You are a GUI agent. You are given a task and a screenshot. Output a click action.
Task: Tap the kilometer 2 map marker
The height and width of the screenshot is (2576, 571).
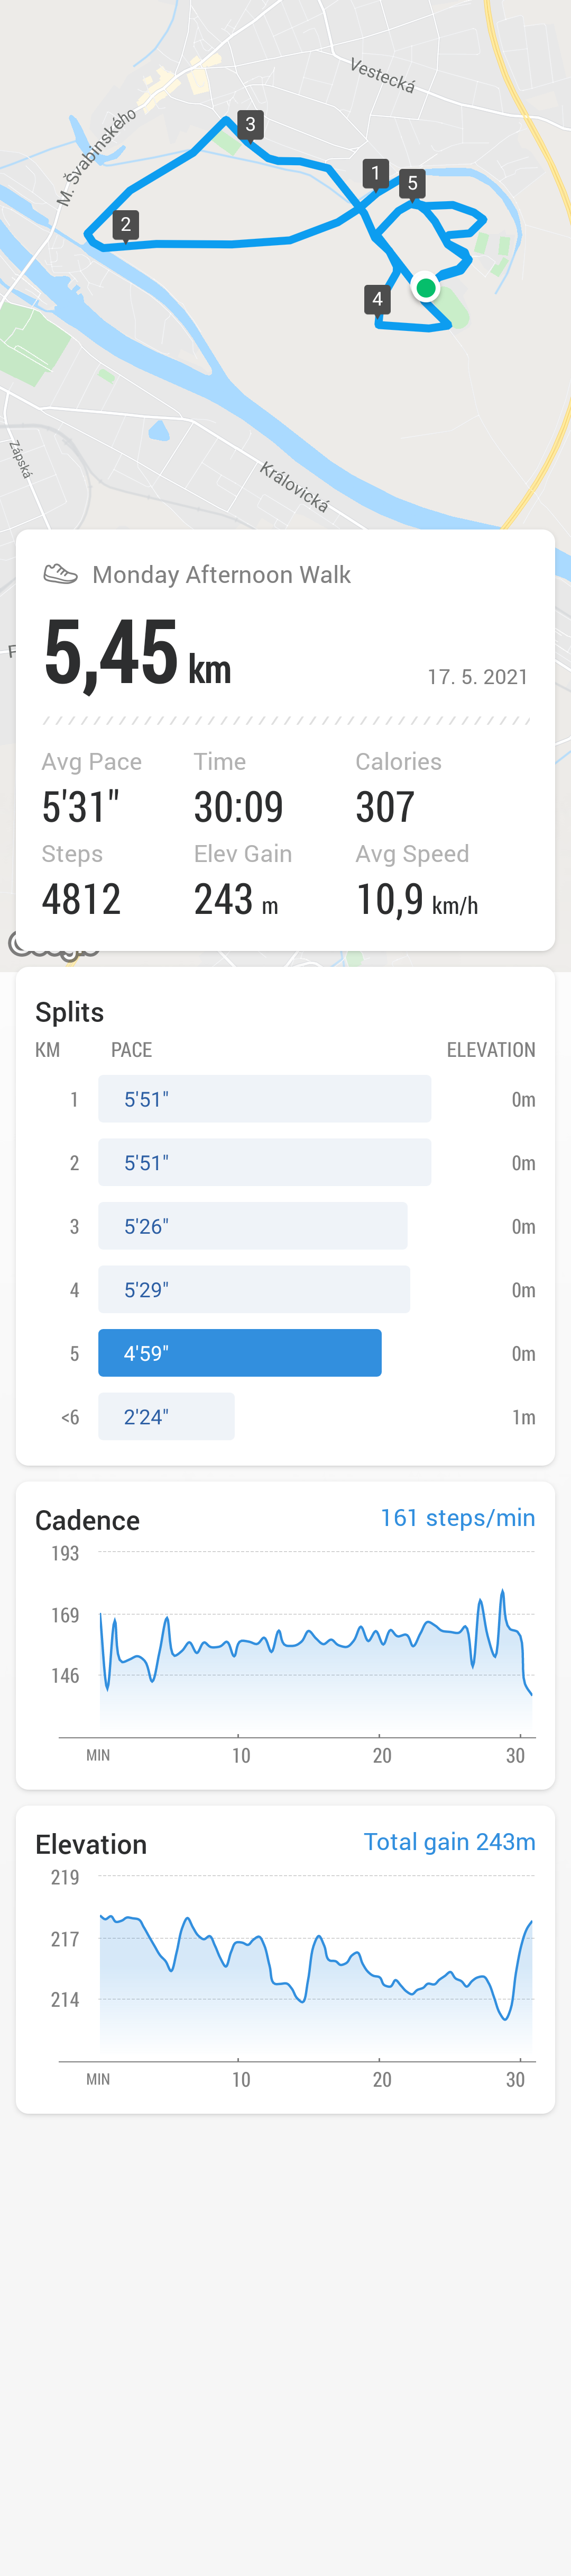125,225
